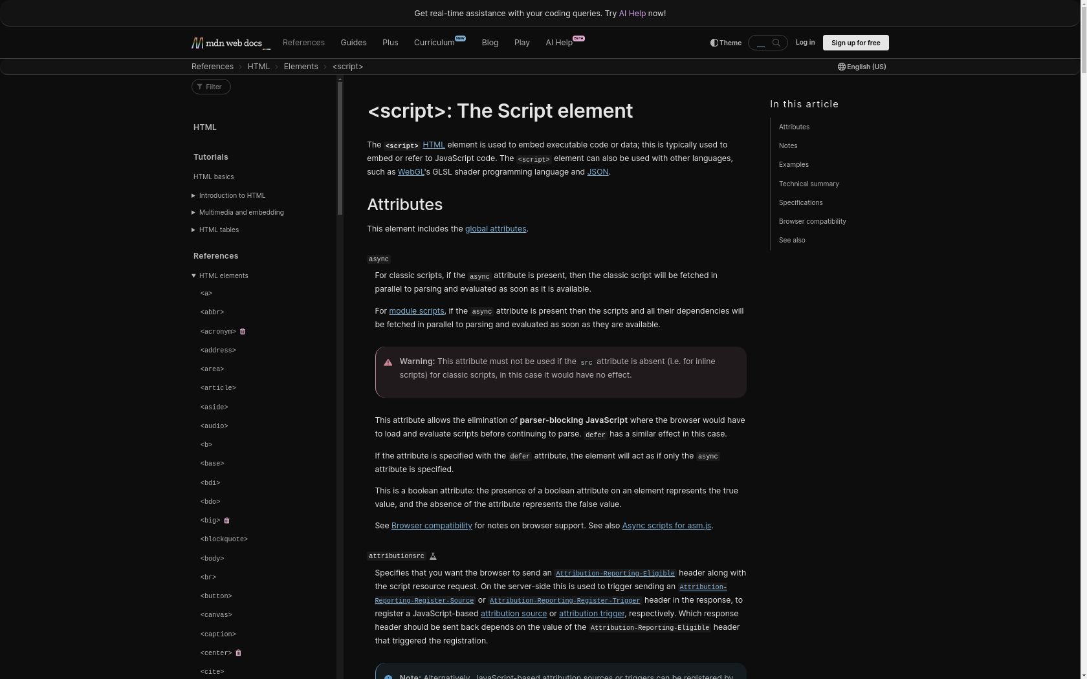Jump to Specifications section

coord(801,202)
